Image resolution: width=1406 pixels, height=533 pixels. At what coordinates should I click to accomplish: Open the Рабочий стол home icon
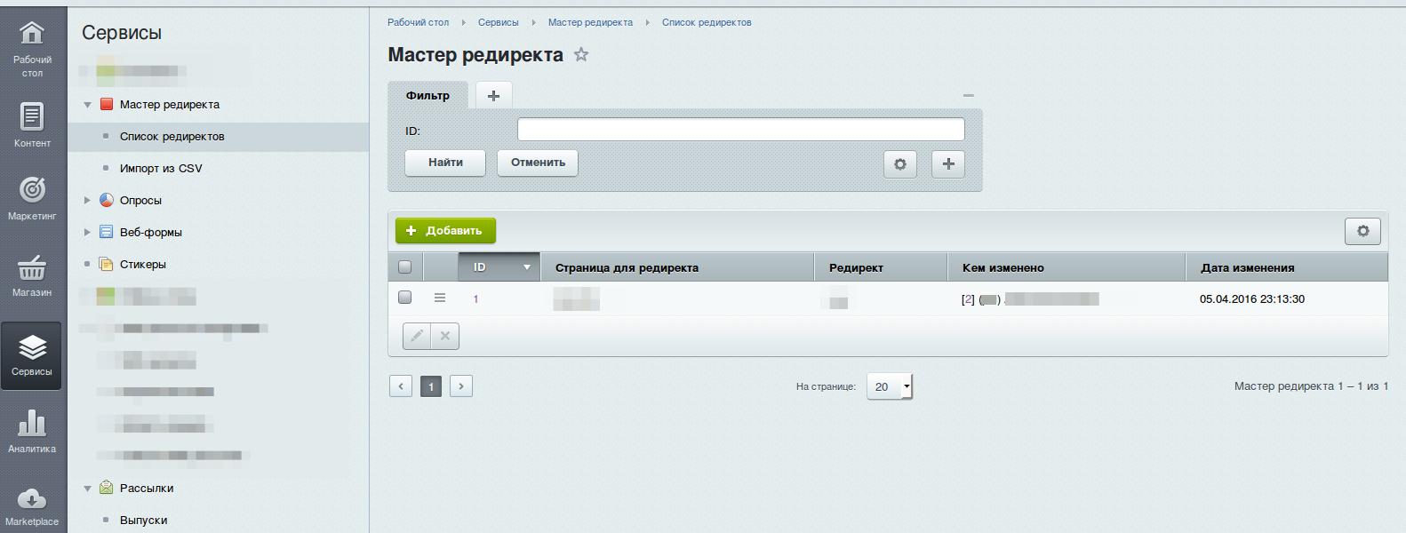point(32,34)
